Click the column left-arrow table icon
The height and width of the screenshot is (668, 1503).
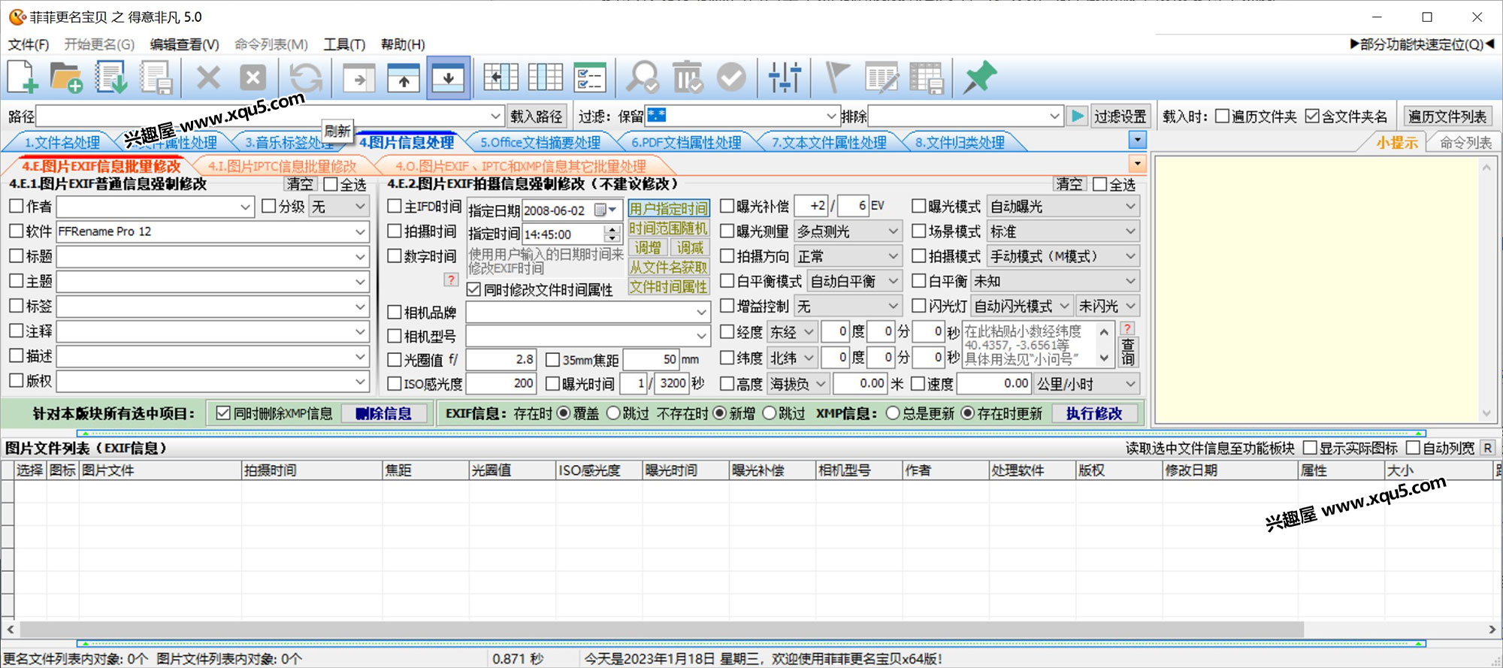(500, 77)
